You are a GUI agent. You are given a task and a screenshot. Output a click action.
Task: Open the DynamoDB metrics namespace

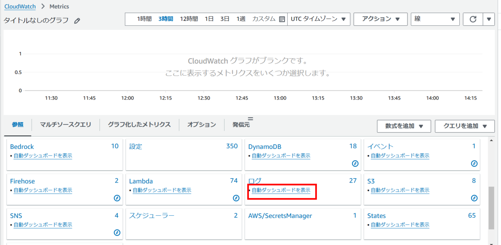point(265,146)
